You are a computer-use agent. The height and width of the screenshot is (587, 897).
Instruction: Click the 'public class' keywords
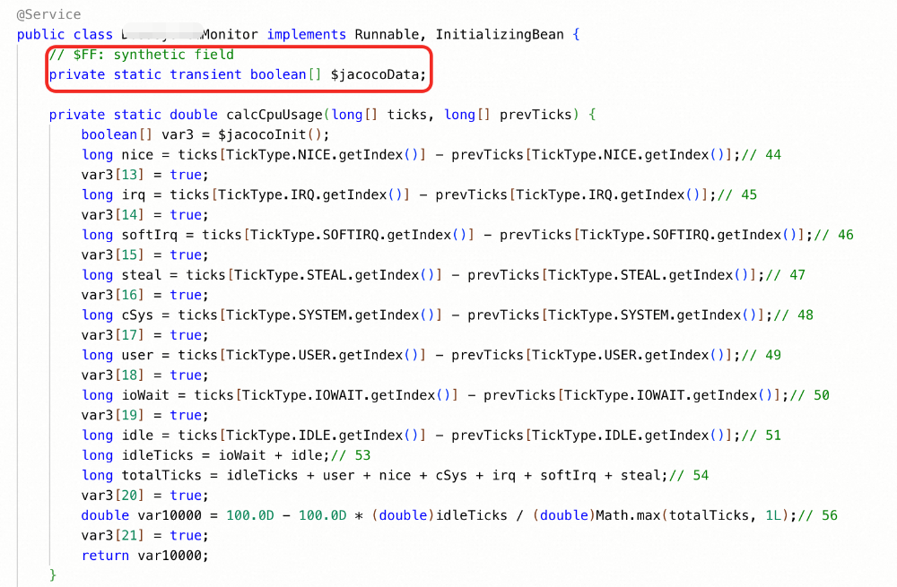point(65,34)
